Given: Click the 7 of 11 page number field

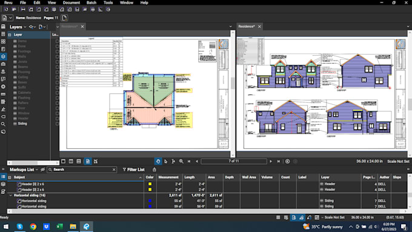Looking at the screenshot, I should tap(234, 161).
